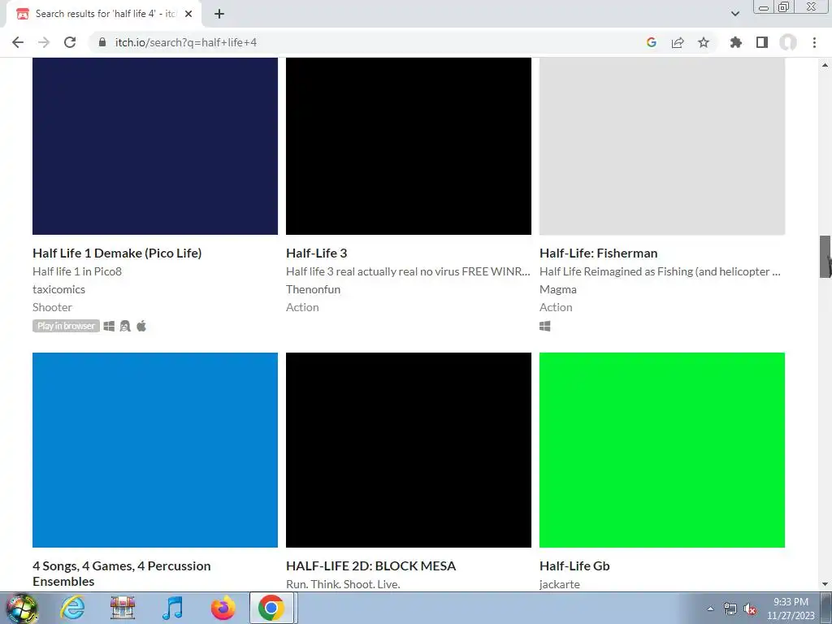The image size is (832, 624).
Task: Launch Firefox from the taskbar
Action: click(223, 608)
